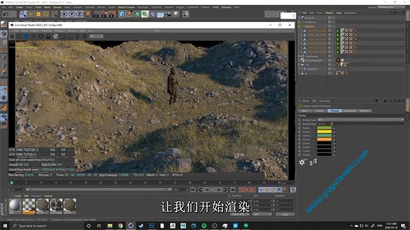Screen dimensions: 410x230
Task: Click Live Viewer send scene Octane icon
Action: 12,36
